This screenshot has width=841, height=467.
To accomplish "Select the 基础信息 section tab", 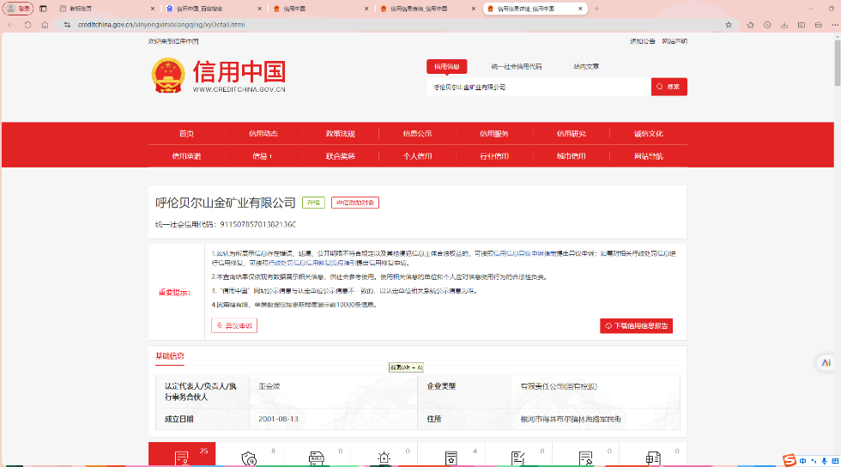I will pyautogui.click(x=170, y=356).
